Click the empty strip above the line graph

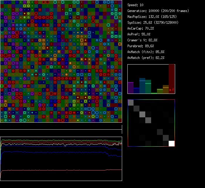pos(61,126)
